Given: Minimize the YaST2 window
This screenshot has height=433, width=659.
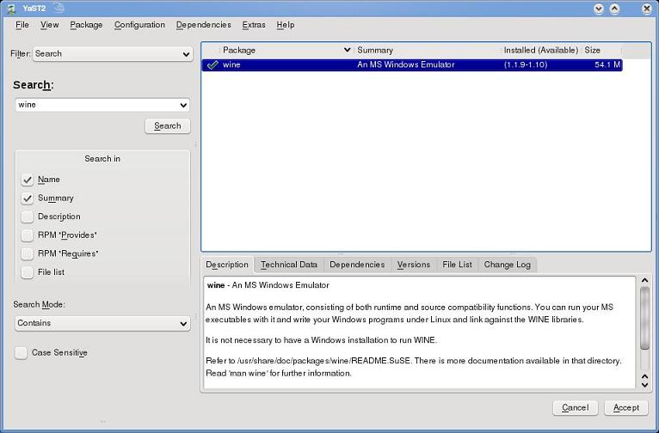Looking at the screenshot, I should tap(599, 9).
